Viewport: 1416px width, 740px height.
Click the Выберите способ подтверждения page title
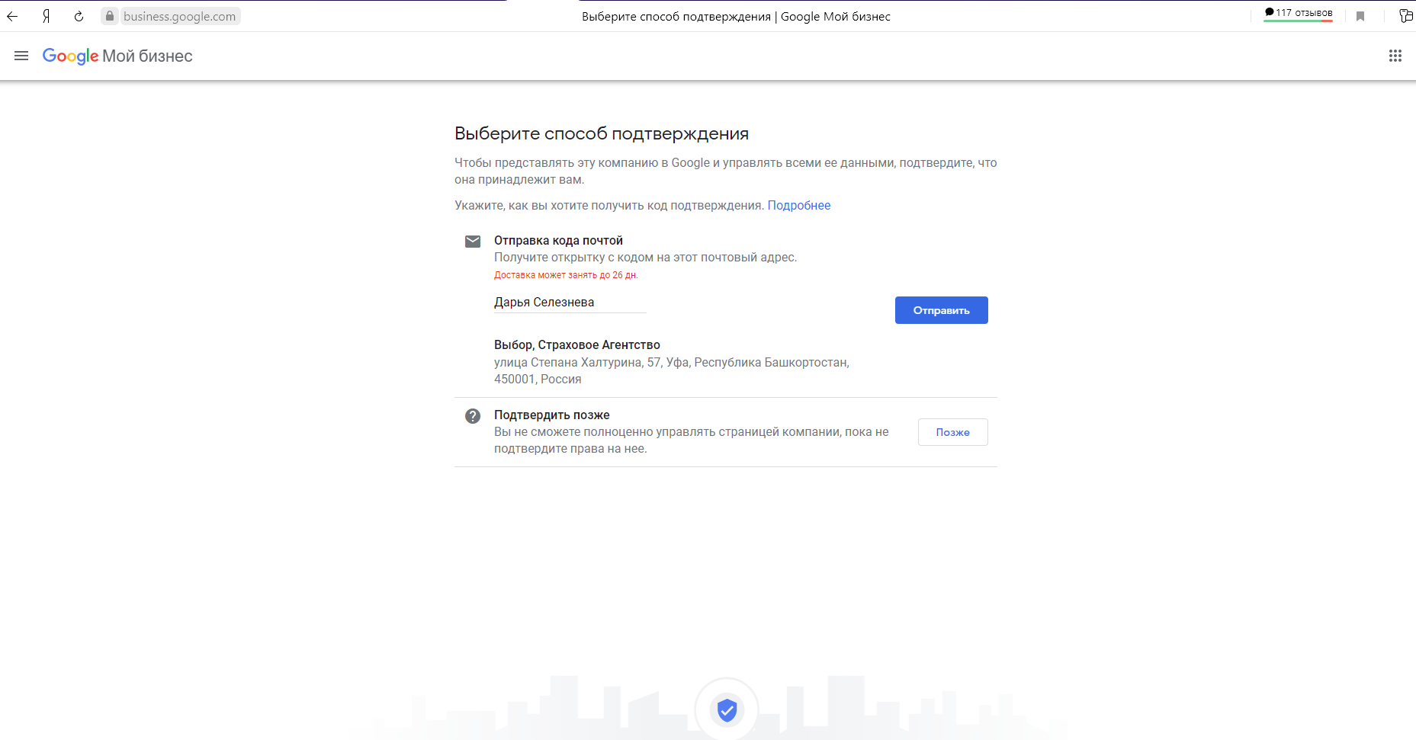coord(602,134)
